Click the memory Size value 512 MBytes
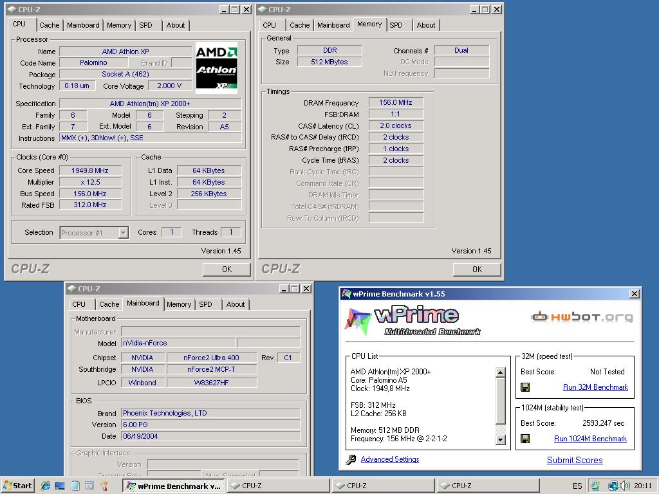Image resolution: width=659 pixels, height=494 pixels. coord(329,62)
